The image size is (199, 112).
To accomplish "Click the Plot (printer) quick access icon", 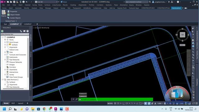I will 24,2.
